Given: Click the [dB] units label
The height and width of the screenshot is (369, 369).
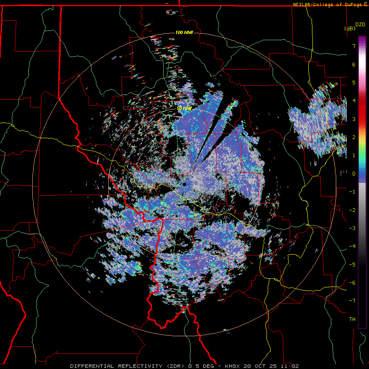Looking at the screenshot, I should click(x=350, y=28).
